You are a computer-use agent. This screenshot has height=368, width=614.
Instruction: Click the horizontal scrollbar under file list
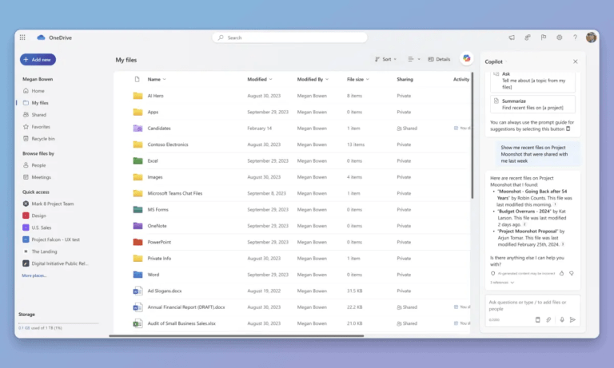tap(236, 335)
